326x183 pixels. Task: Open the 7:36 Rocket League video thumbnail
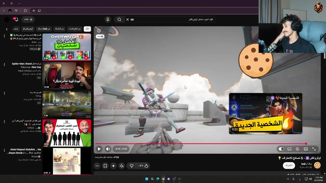pos(67,104)
